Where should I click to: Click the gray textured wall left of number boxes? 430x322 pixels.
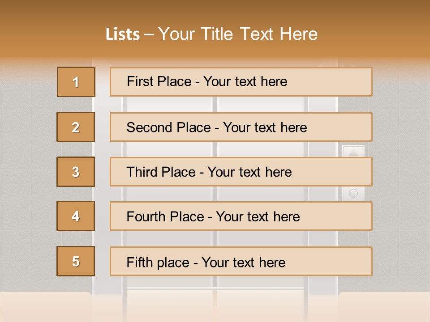pyautogui.click(x=27, y=178)
